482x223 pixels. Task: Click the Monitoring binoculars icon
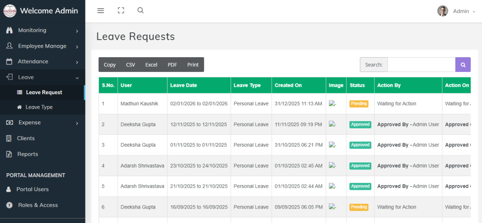pos(9,30)
